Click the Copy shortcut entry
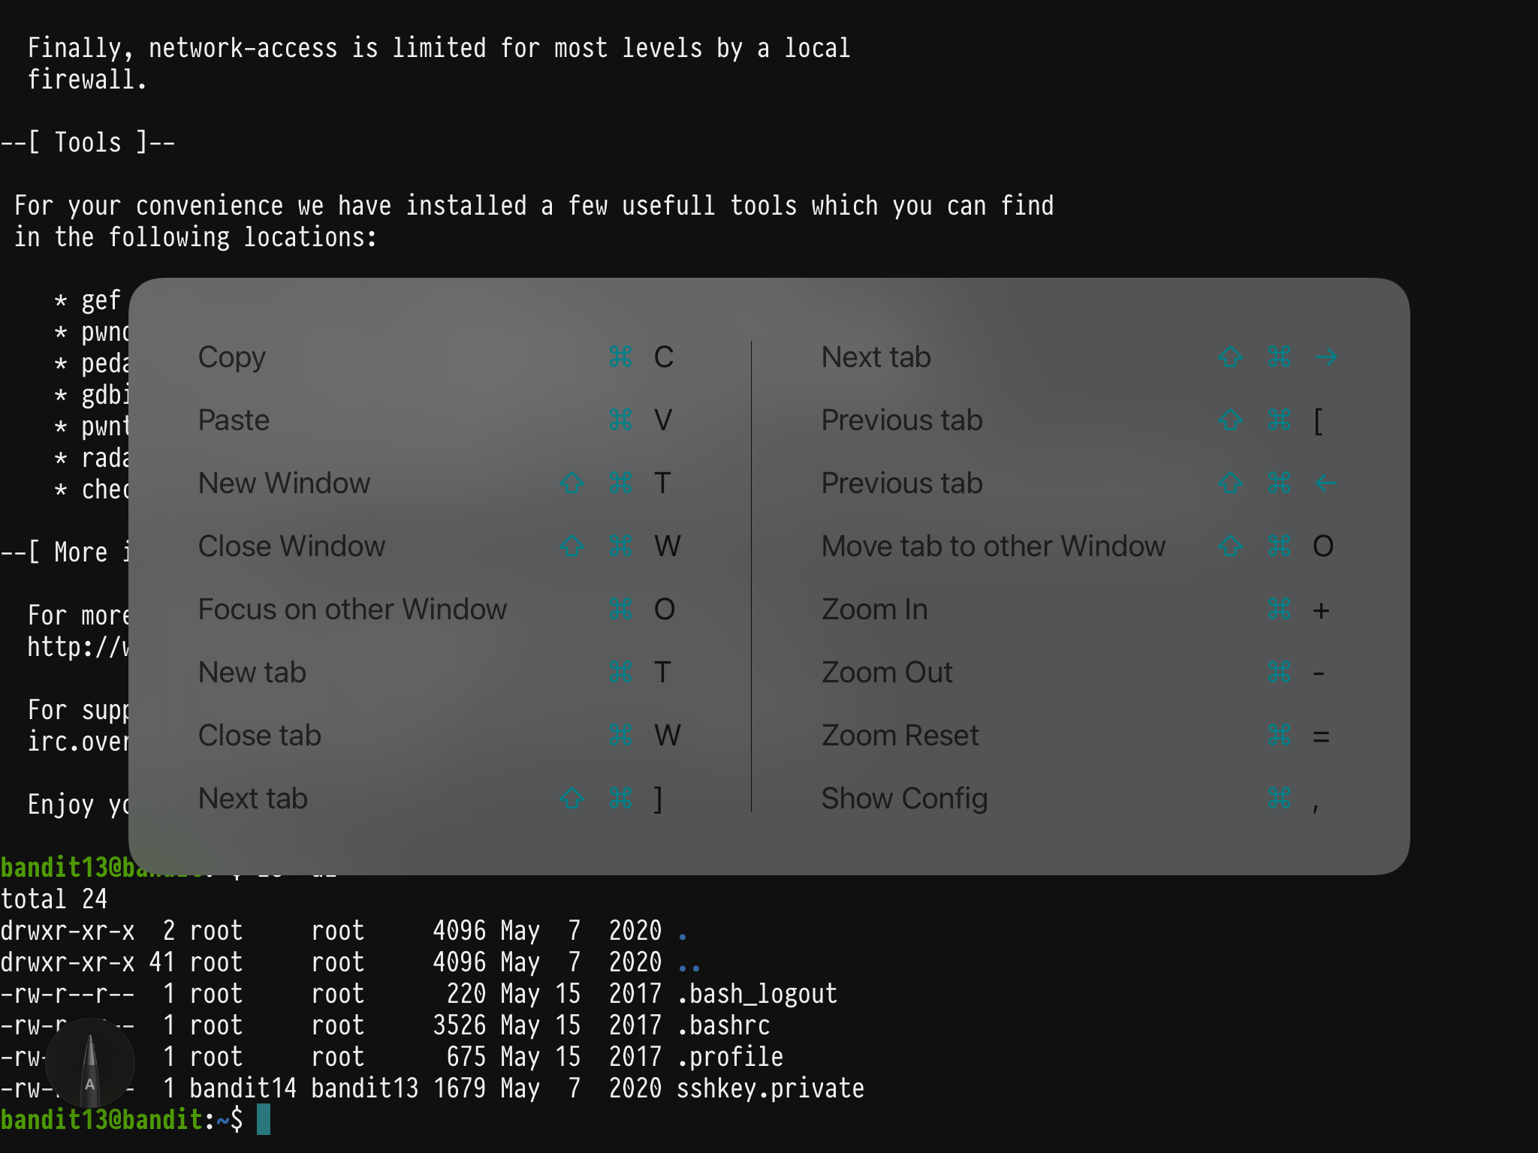The height and width of the screenshot is (1153, 1538). pos(232,357)
